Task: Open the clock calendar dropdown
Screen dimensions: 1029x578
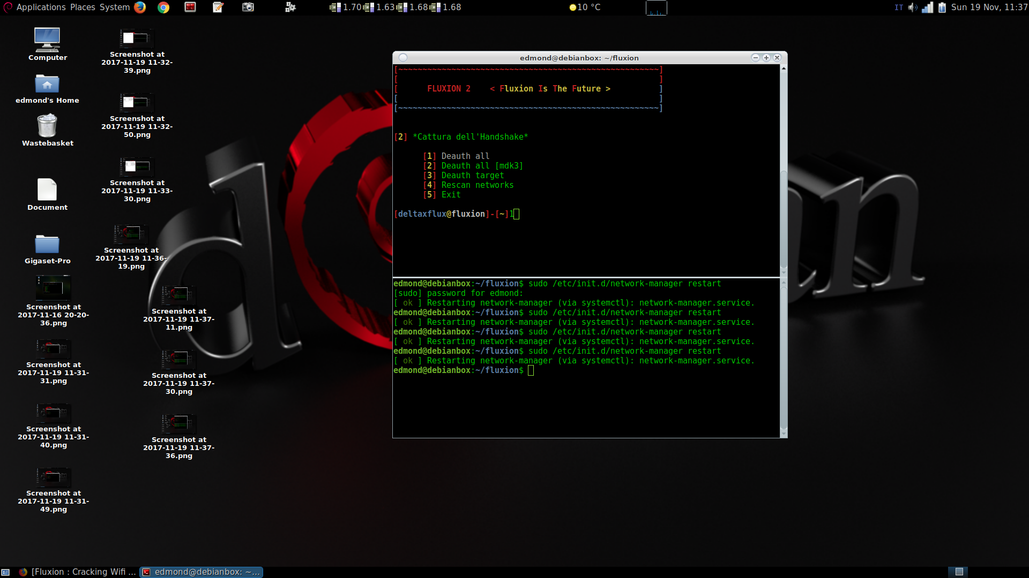Action: 989,7
